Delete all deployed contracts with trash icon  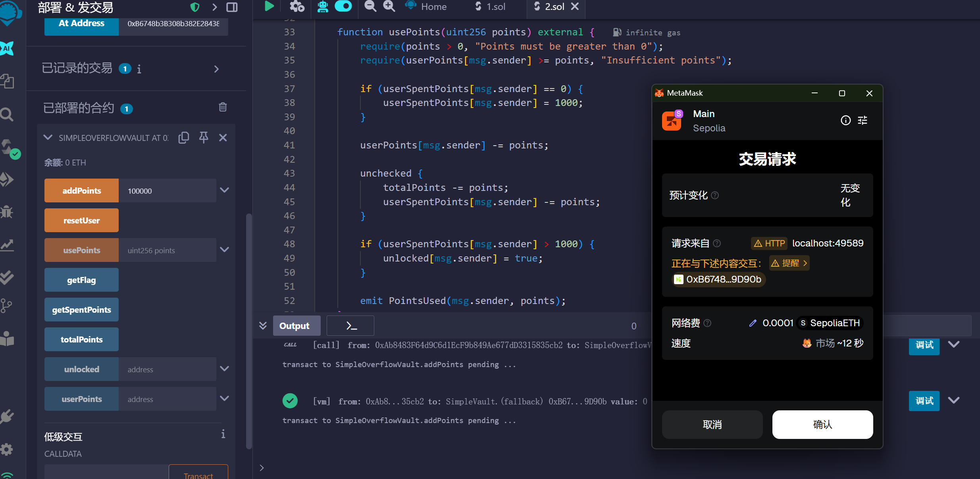(223, 107)
